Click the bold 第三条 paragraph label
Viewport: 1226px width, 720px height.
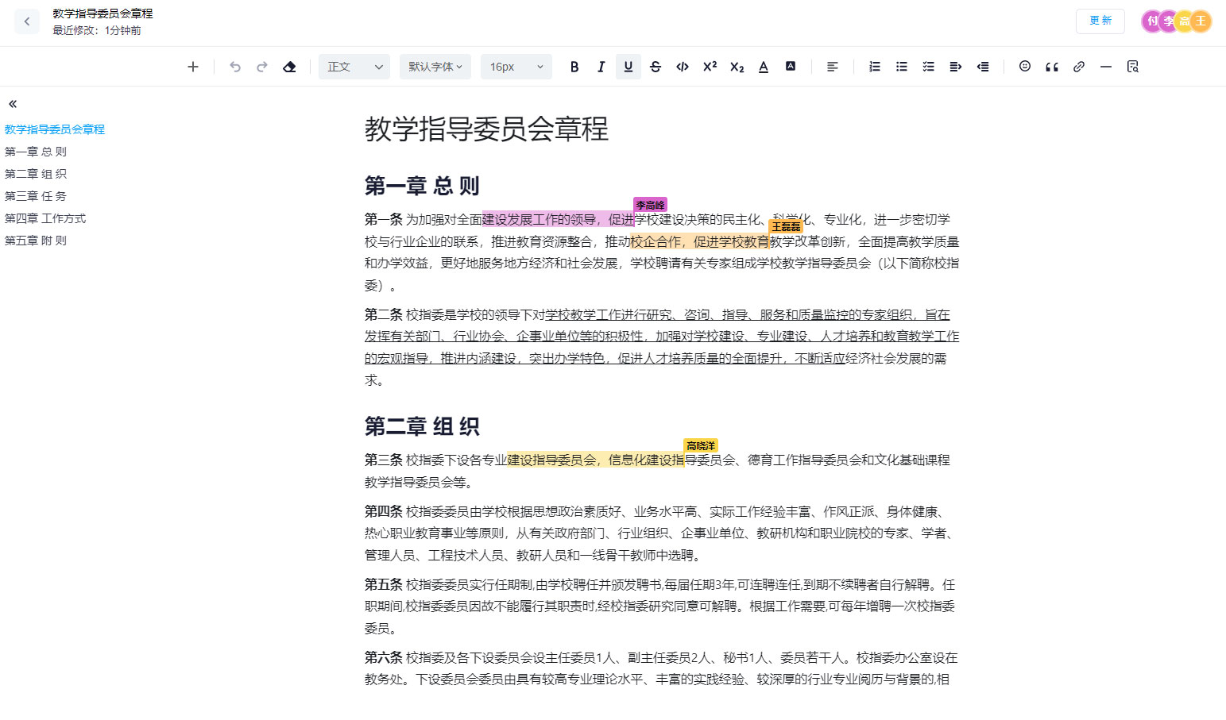point(384,460)
